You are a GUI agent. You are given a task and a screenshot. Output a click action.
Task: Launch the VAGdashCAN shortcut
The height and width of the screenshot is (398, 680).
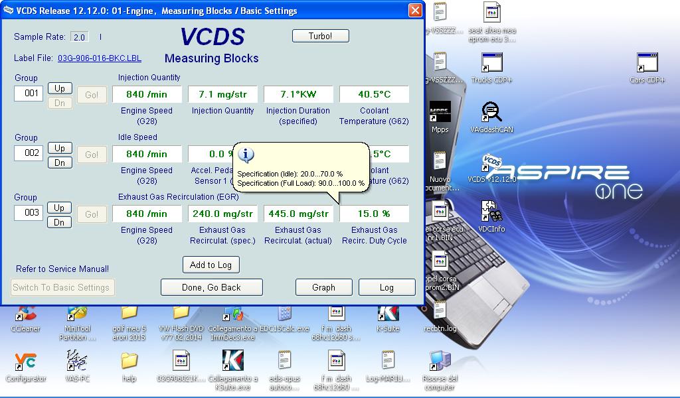tap(491, 113)
